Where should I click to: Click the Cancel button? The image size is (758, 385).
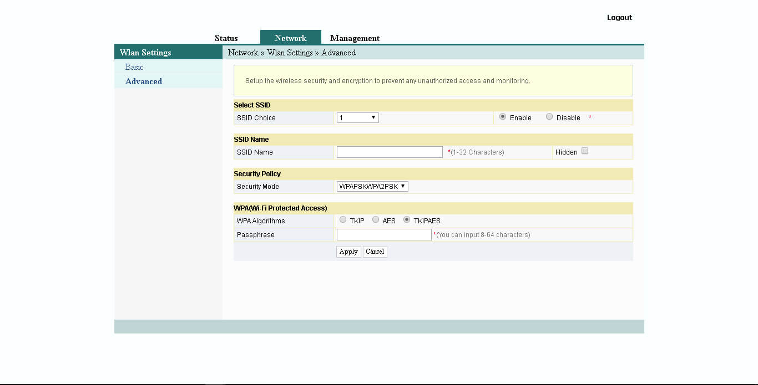pos(375,251)
